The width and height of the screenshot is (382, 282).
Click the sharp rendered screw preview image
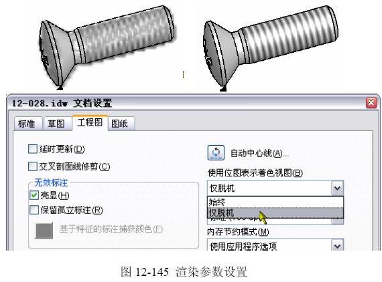coord(271,47)
